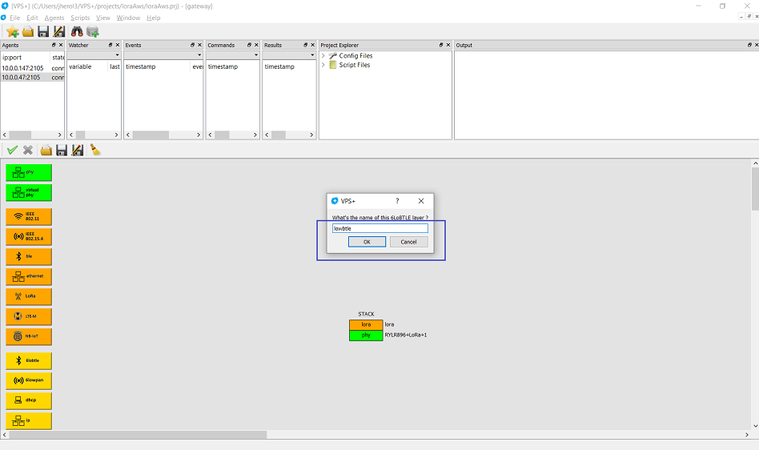Confirm the layer name with OK

(367, 242)
